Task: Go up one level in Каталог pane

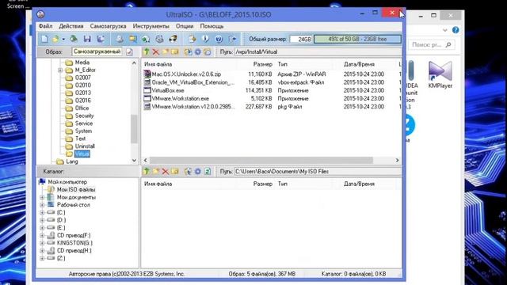Action: click(x=146, y=172)
